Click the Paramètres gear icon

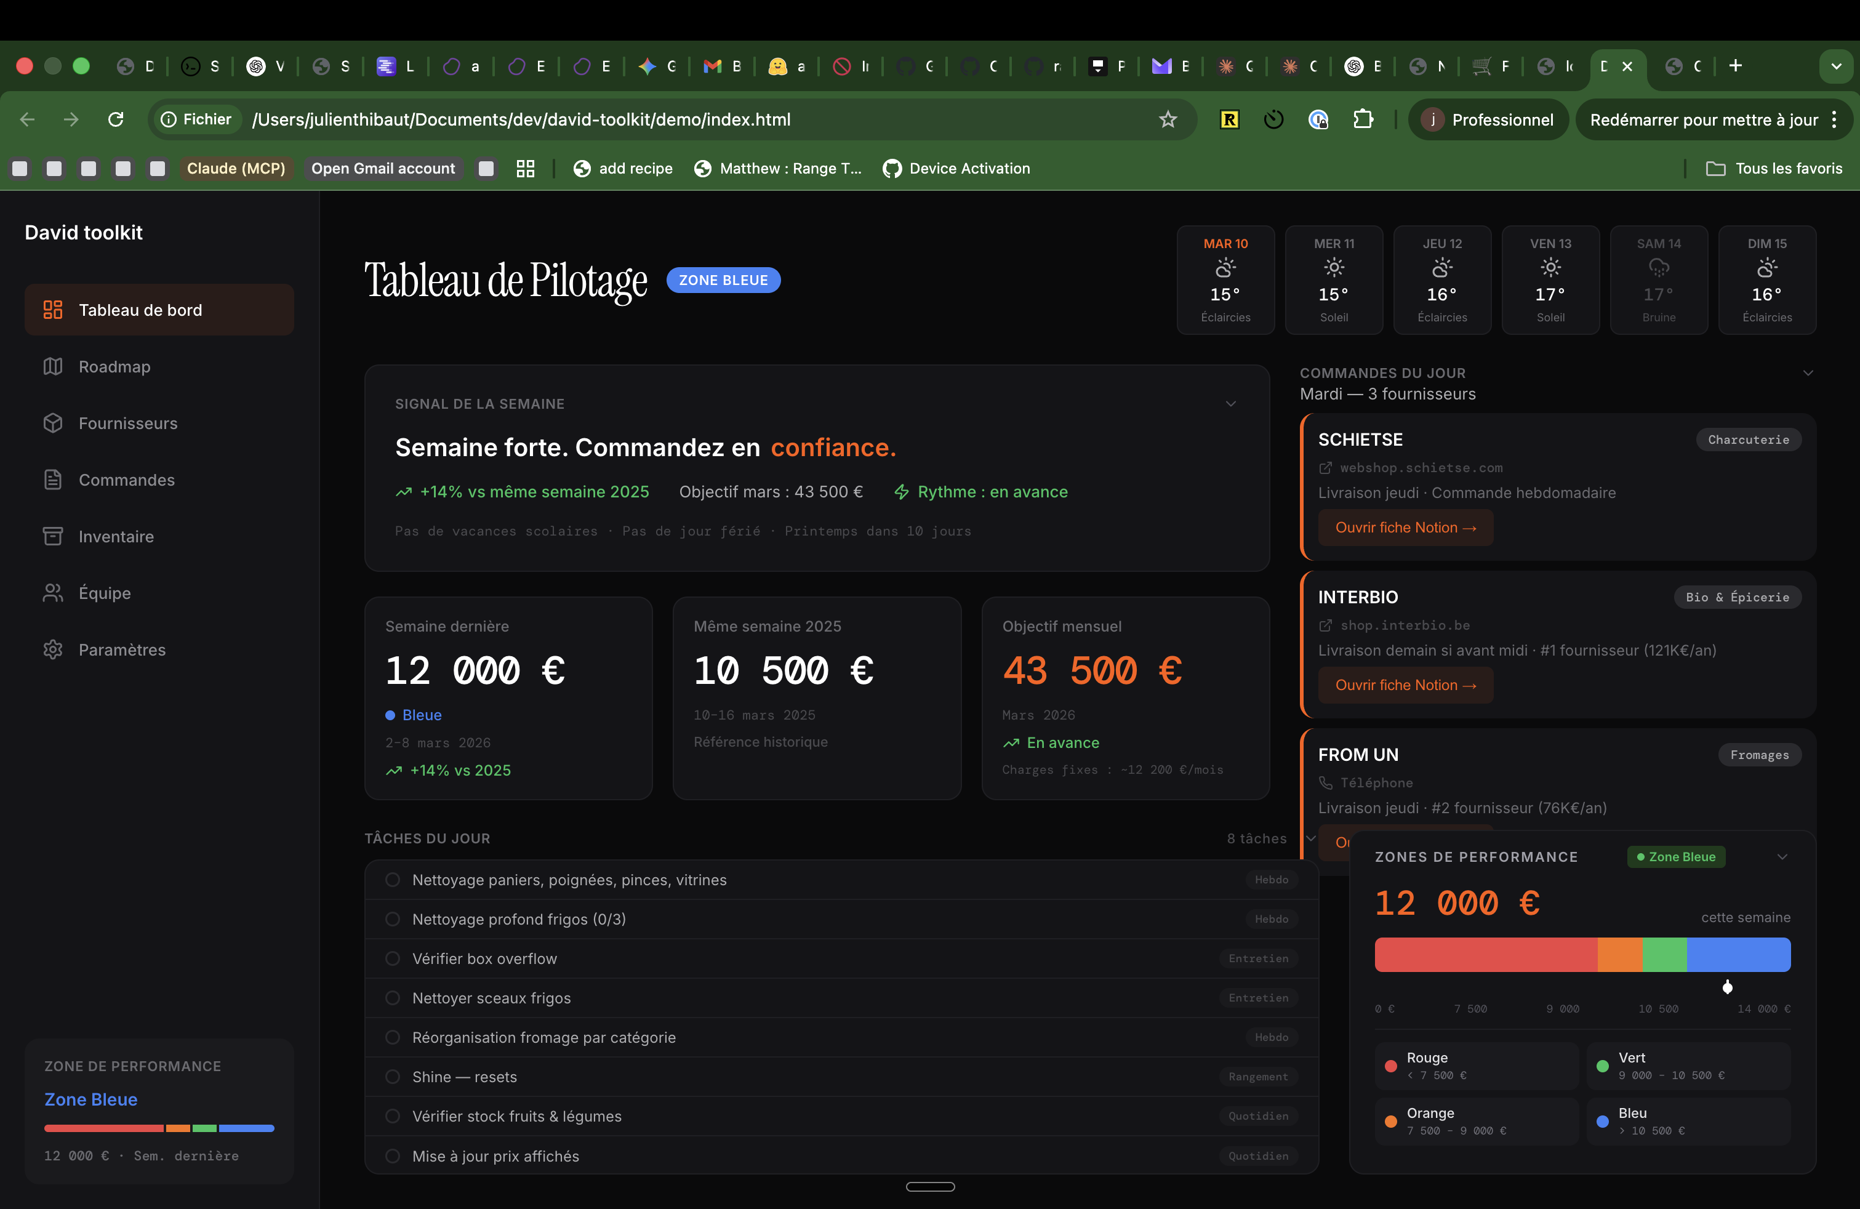tap(52, 649)
